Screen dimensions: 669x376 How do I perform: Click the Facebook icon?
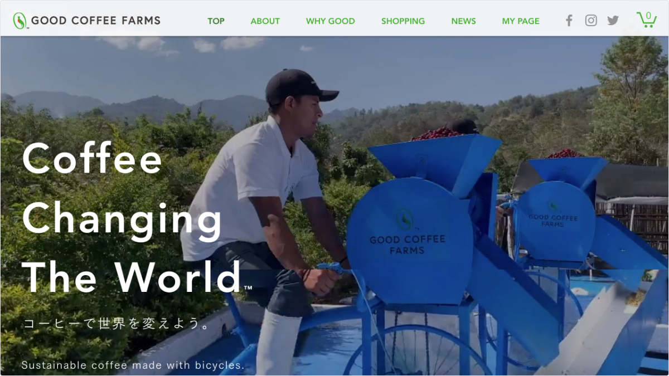pos(569,21)
